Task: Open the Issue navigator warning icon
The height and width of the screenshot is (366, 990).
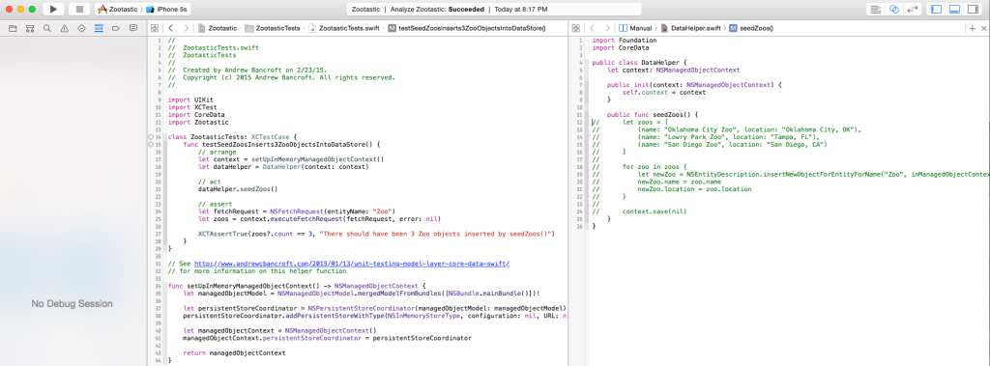Action: (x=65, y=28)
